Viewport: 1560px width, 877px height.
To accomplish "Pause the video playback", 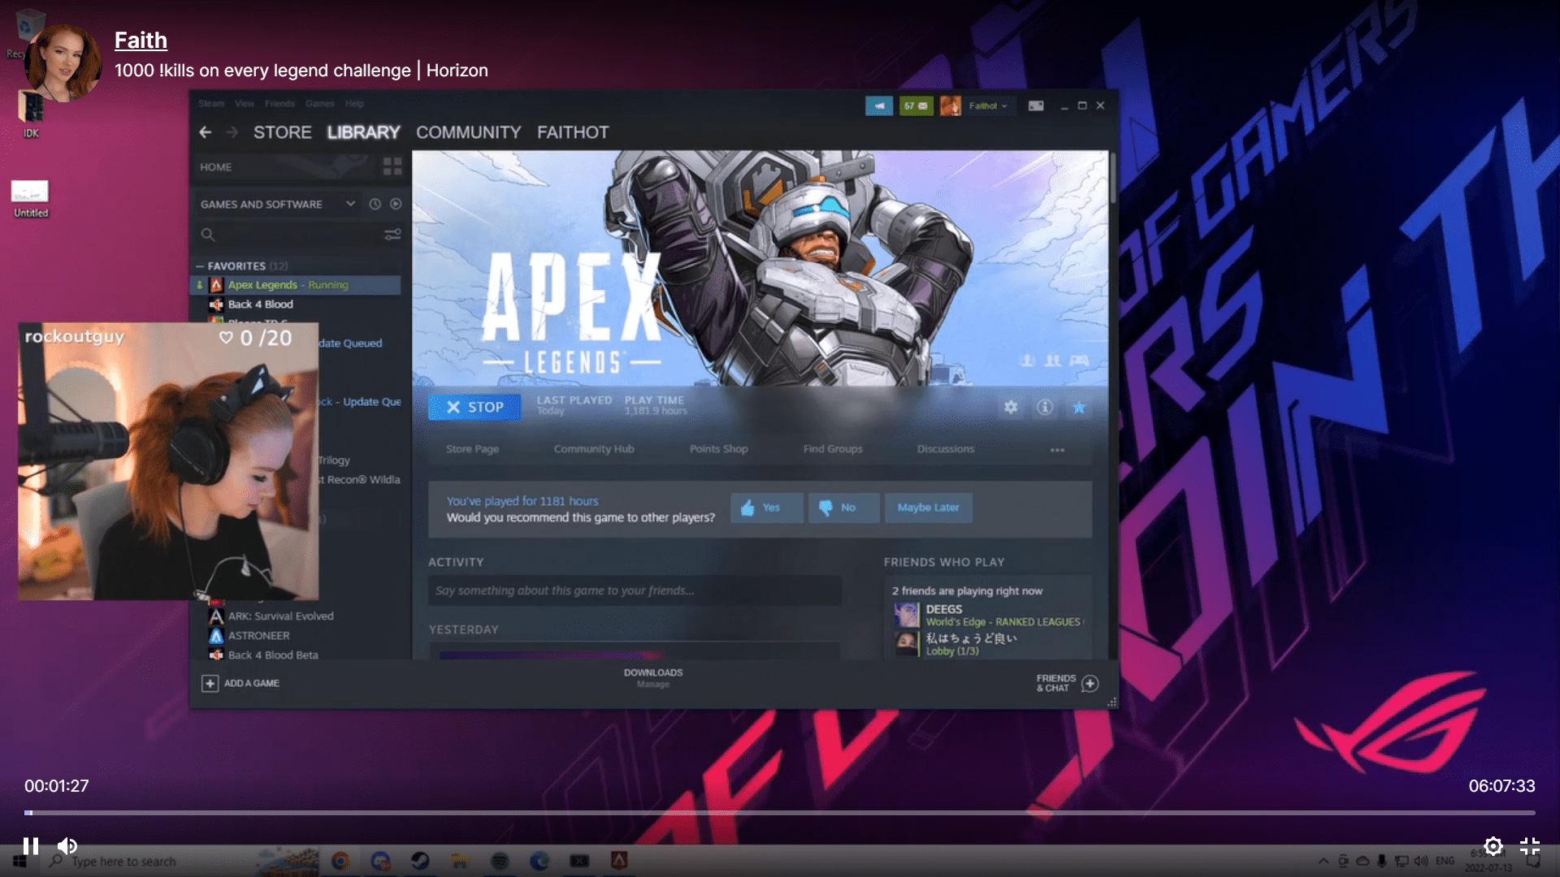I will click(31, 846).
